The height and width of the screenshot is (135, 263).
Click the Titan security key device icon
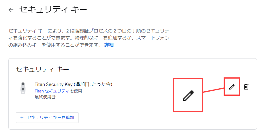pos(23,88)
